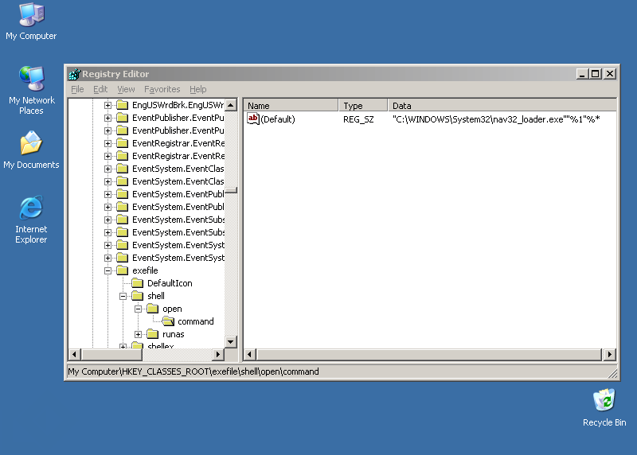Close the Registry Editor window
The width and height of the screenshot is (637, 455).
610,74
